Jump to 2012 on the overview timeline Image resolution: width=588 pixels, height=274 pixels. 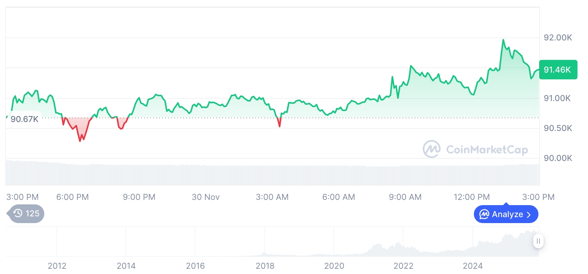57,266
